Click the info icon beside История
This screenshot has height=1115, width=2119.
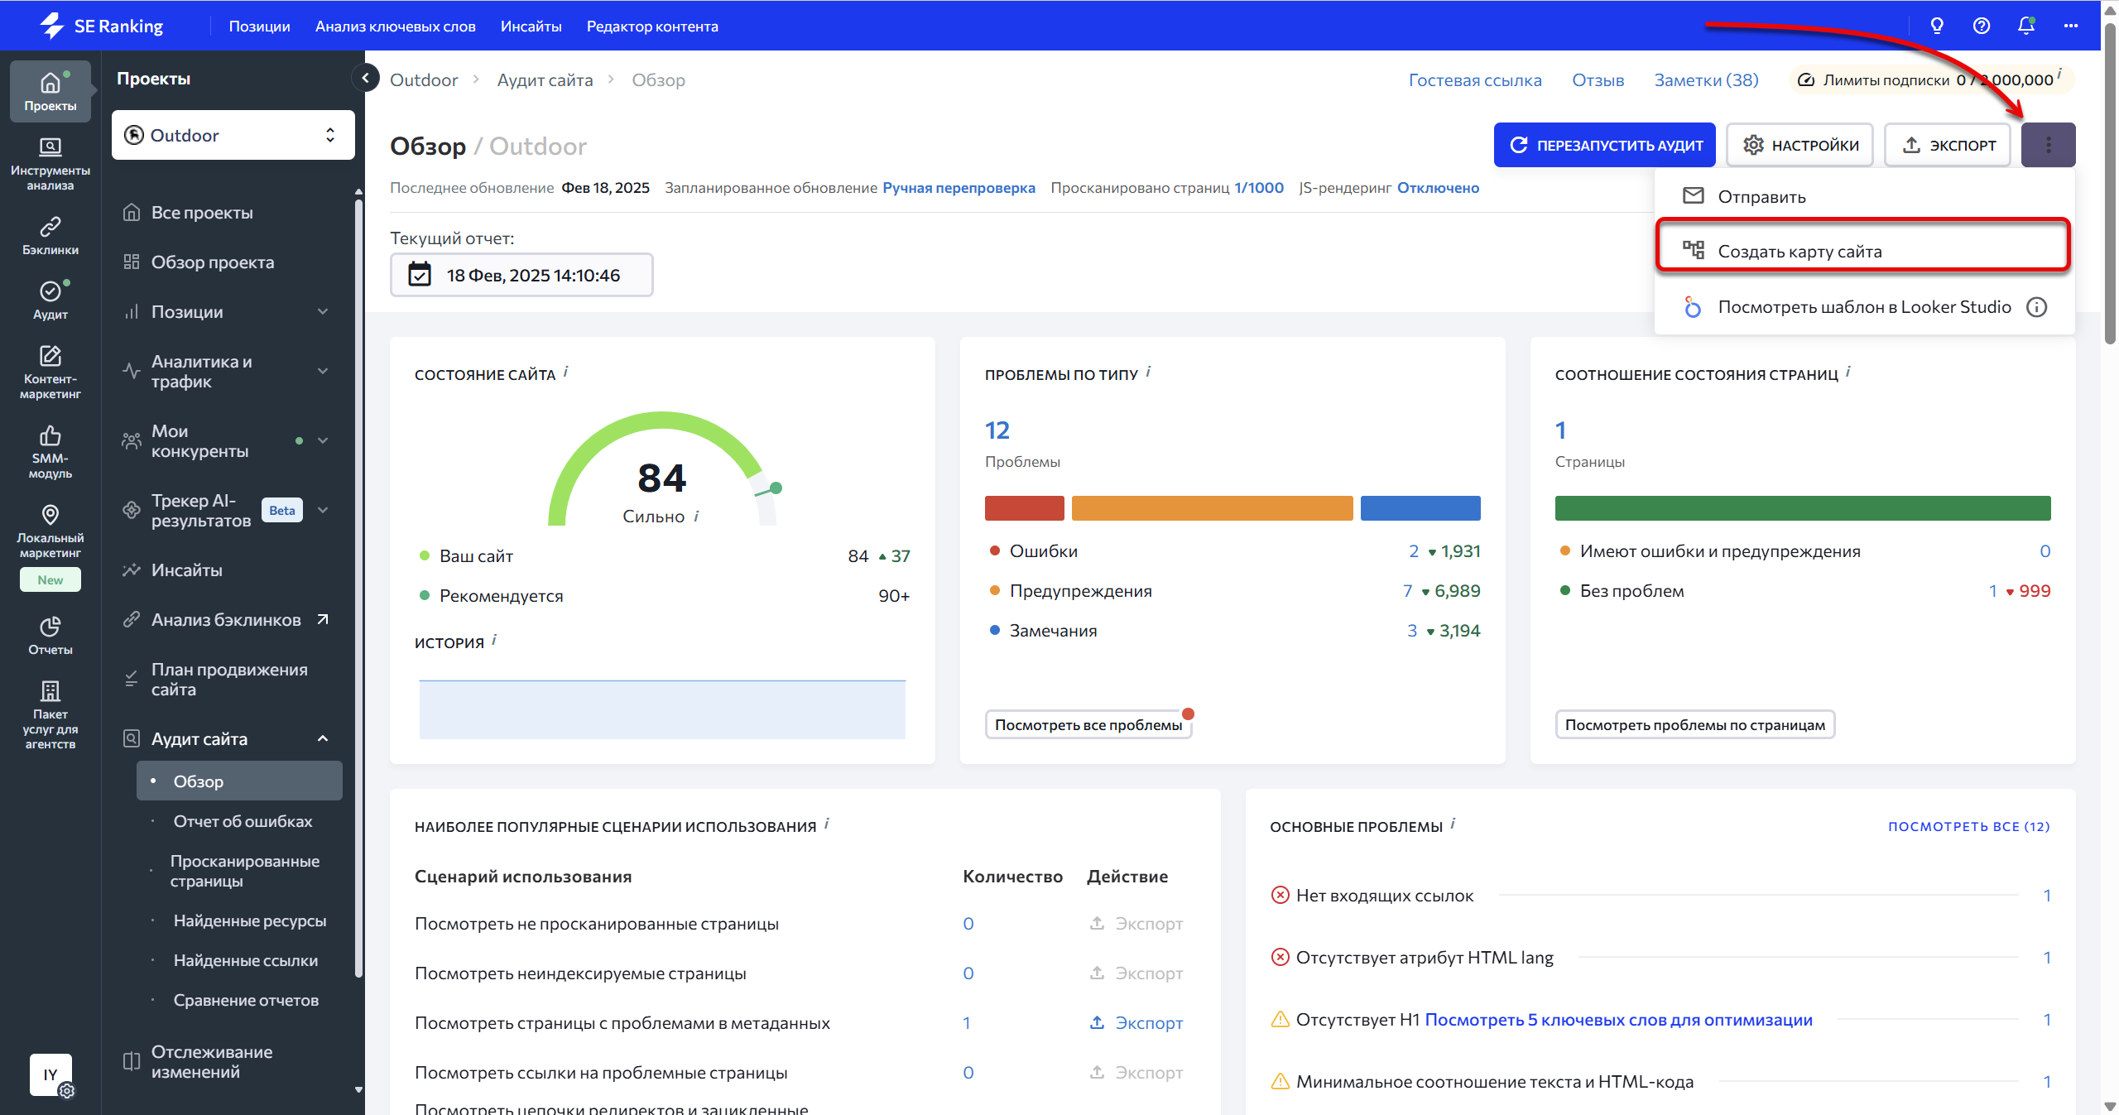point(494,640)
